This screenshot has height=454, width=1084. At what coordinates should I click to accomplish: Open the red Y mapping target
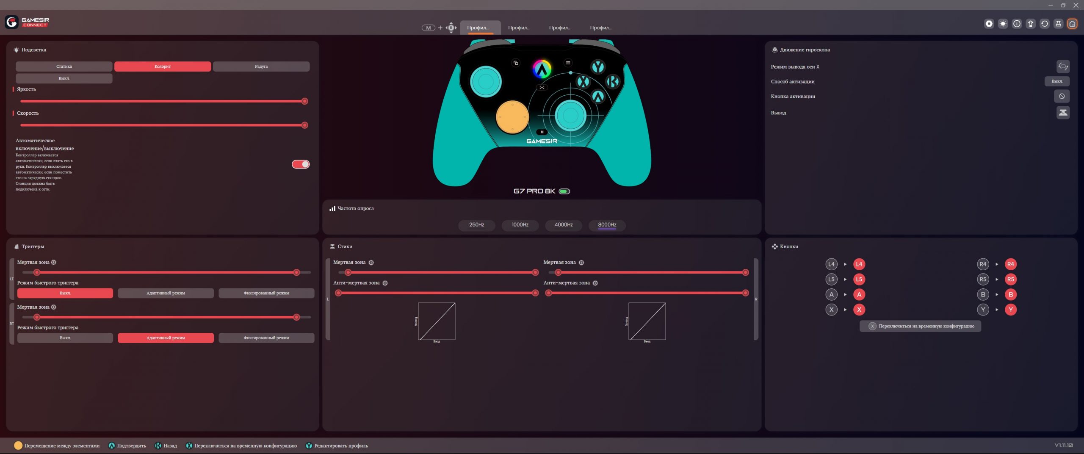coord(1010,310)
